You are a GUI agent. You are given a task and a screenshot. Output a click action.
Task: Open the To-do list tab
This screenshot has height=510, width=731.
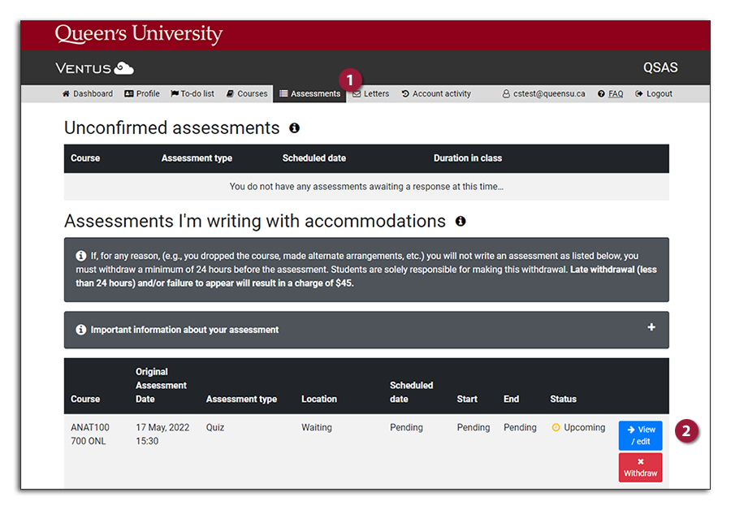[192, 94]
